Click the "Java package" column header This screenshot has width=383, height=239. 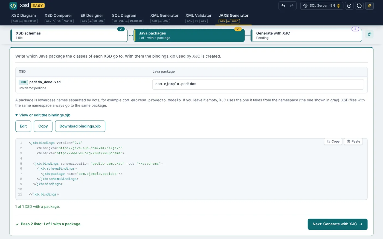click(x=164, y=72)
